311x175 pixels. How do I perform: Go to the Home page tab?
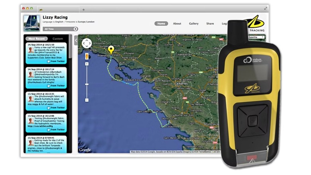pos(161,24)
